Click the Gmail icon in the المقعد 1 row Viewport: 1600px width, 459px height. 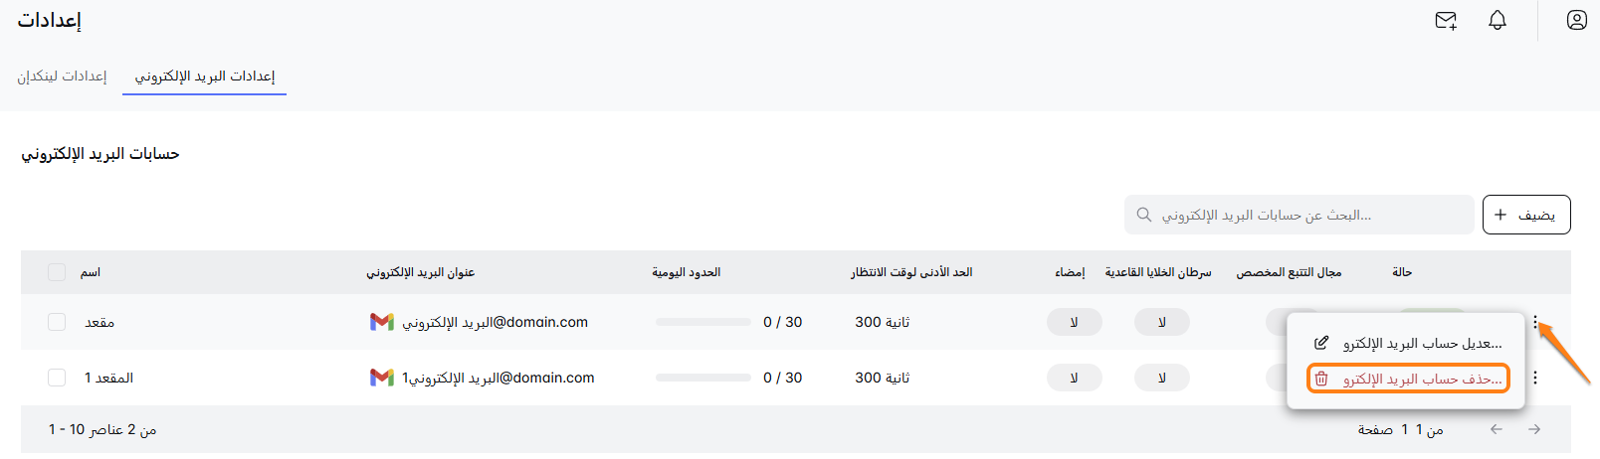(x=382, y=378)
